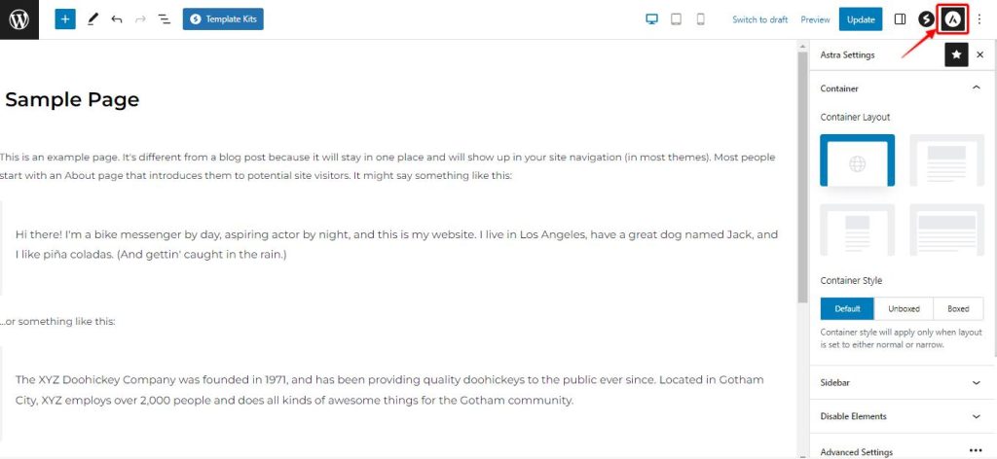Choose the first container layout thumbnail
The image size is (997, 459).
(857, 160)
